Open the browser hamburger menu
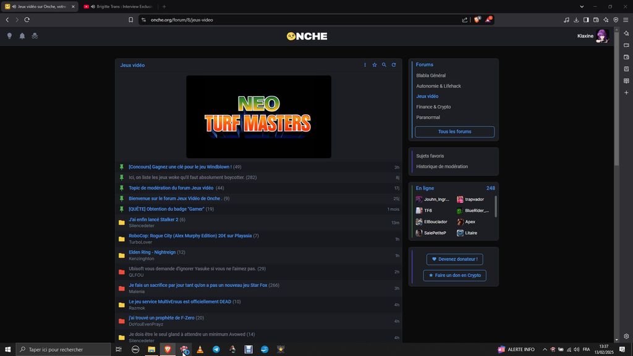The width and height of the screenshot is (633, 356). (x=626, y=20)
